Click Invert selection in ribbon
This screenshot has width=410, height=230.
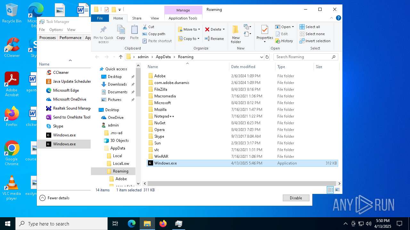[x=315, y=41]
